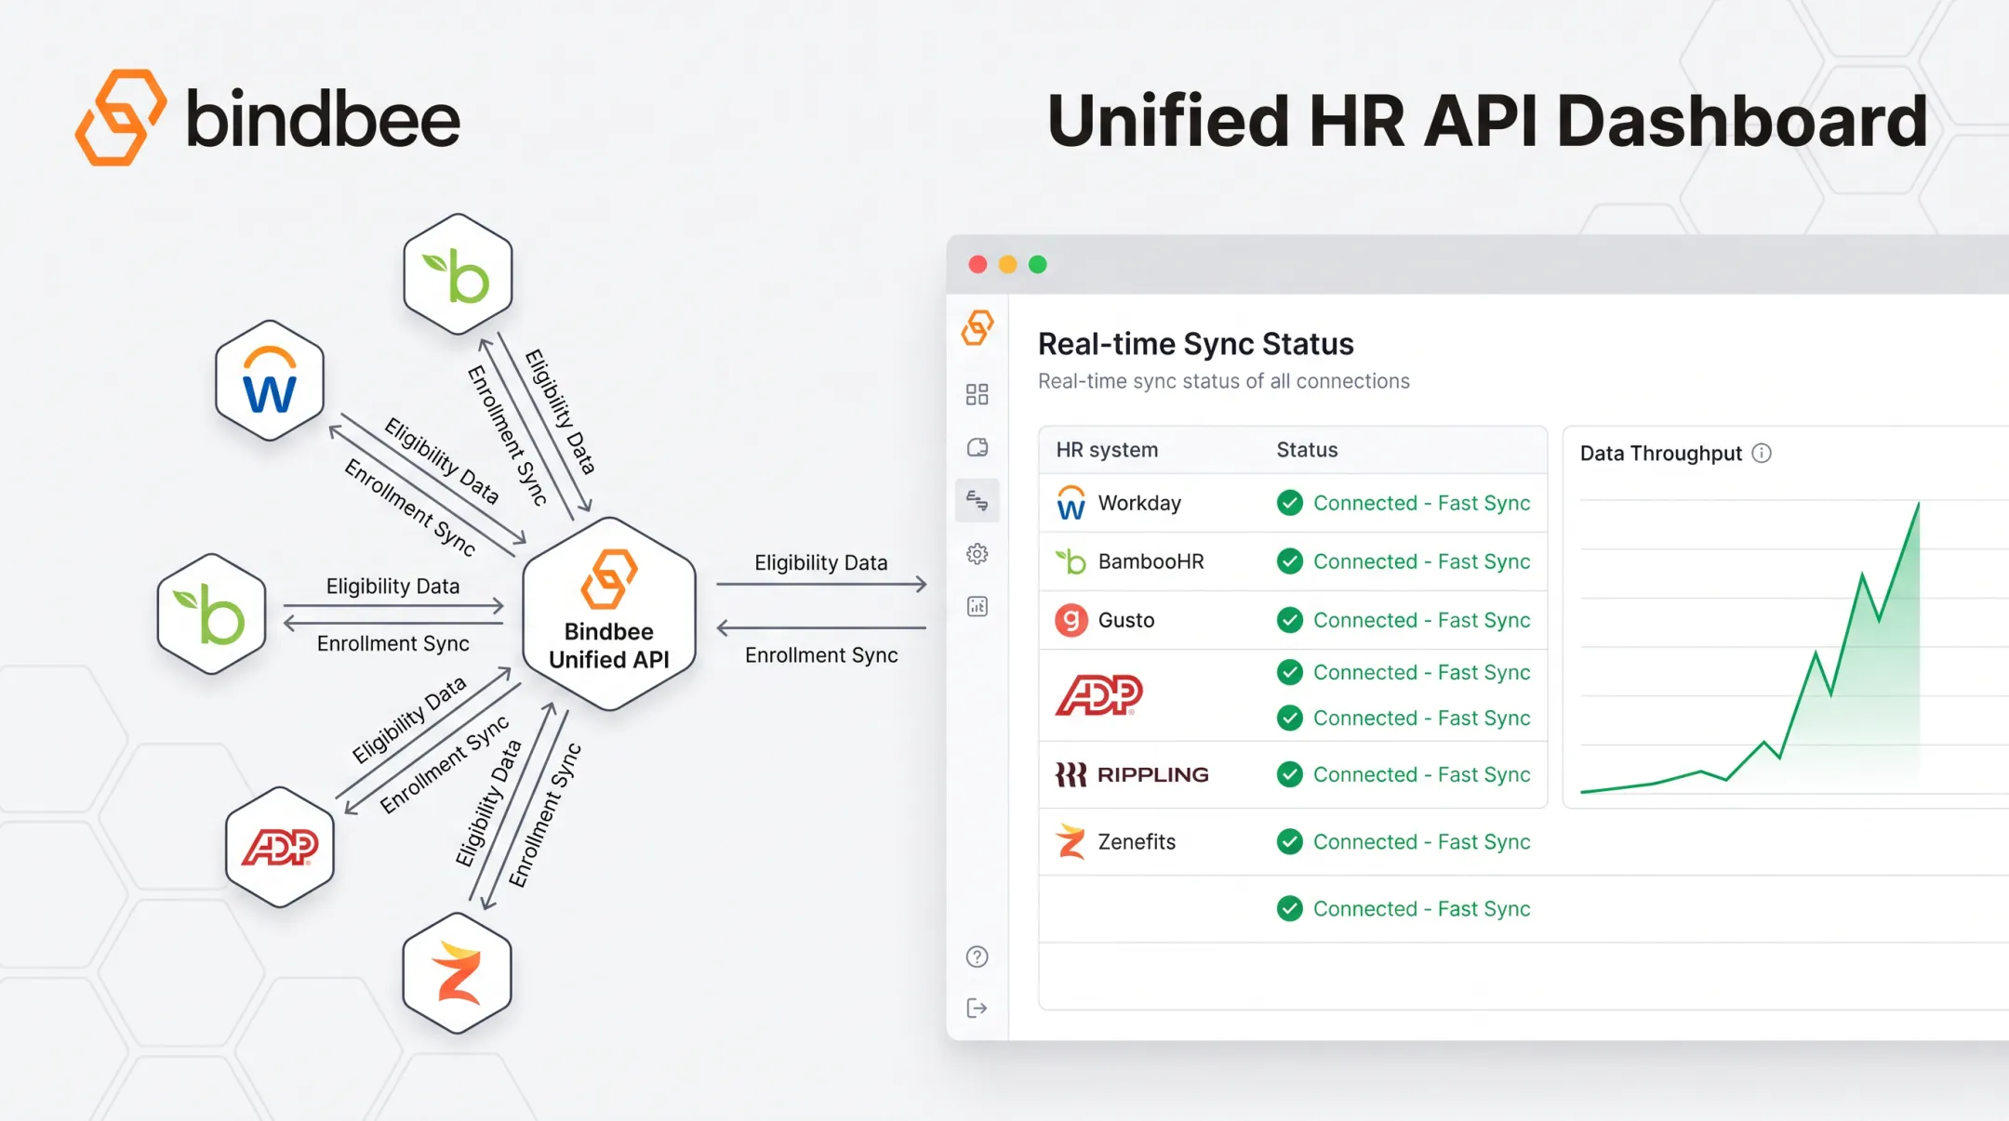Image resolution: width=2009 pixels, height=1121 pixels.
Task: Click the Rippling logo in table row
Action: [x=1132, y=774]
